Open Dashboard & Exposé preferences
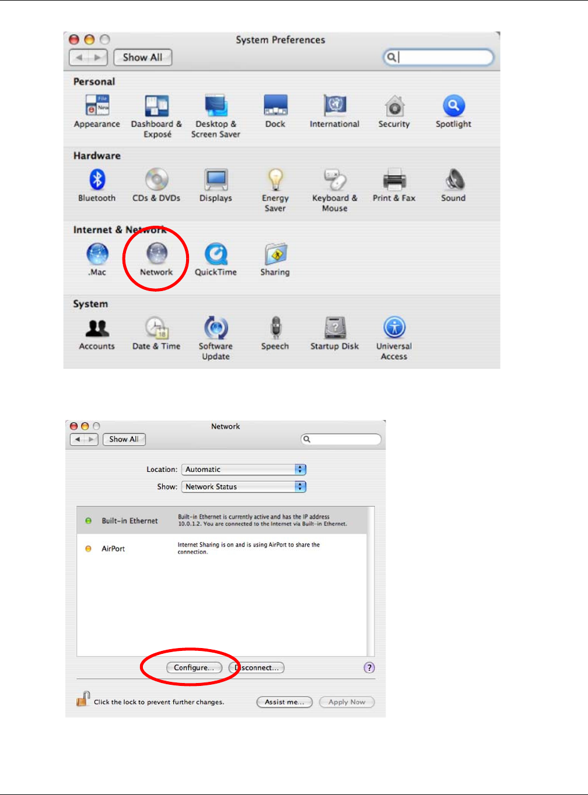Viewport: 588px width, 795px height. [x=156, y=117]
